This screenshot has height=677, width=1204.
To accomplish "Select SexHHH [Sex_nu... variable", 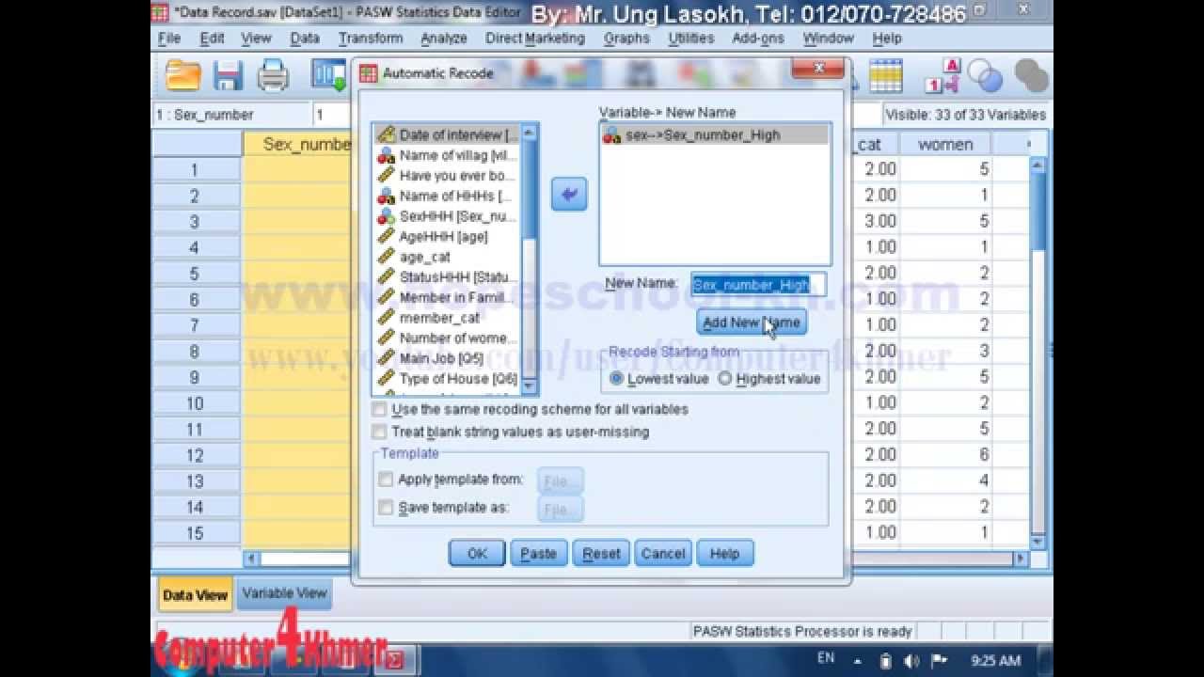I will click(x=448, y=216).
